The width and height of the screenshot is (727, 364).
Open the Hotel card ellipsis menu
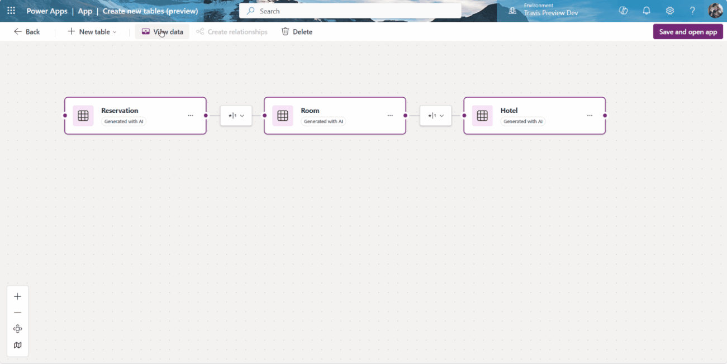click(590, 115)
